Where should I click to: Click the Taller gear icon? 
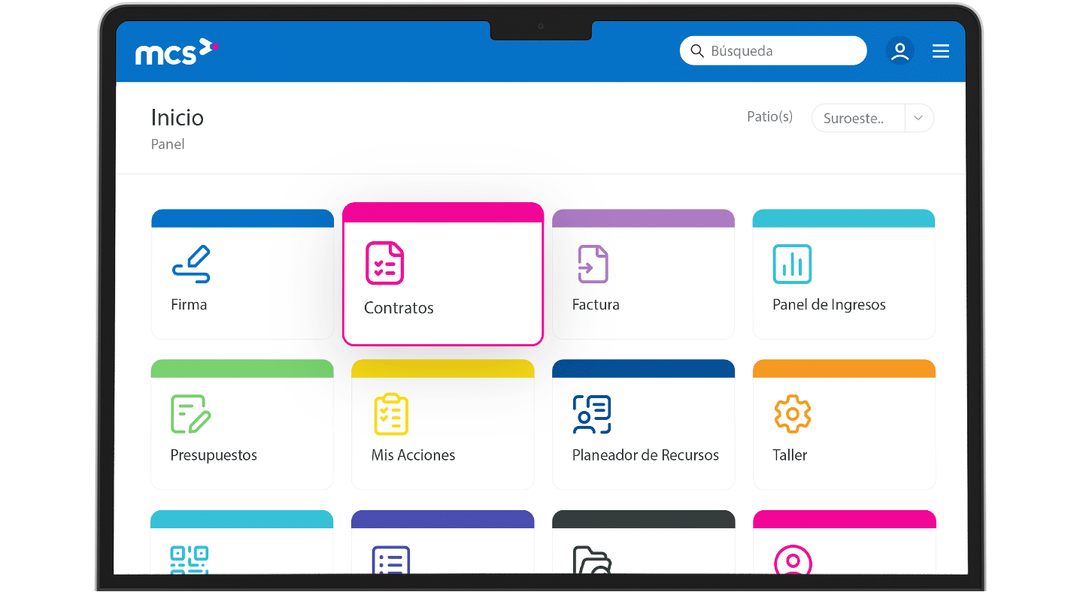pos(792,414)
